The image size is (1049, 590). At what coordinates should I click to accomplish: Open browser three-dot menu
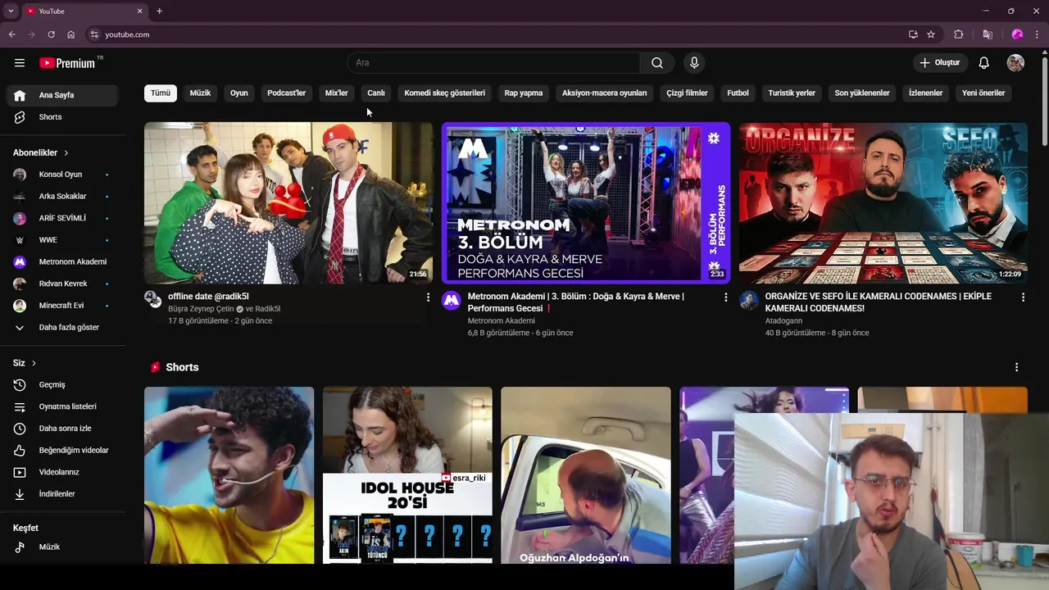(x=1037, y=34)
